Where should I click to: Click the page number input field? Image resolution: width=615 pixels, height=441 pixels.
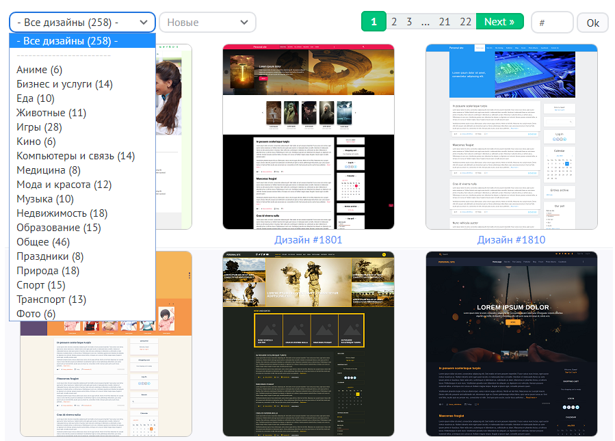pos(551,22)
